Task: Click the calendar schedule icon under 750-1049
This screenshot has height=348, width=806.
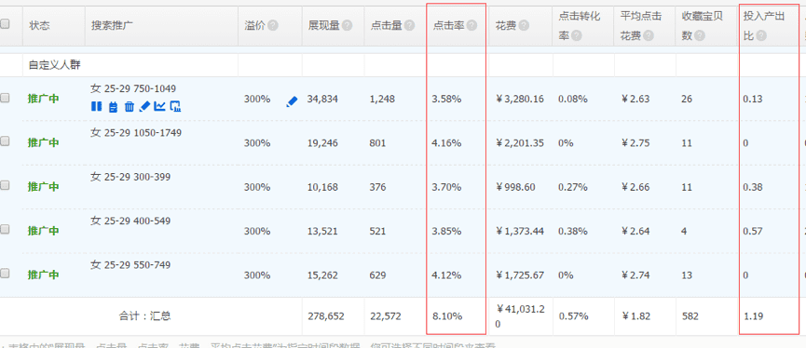Action: pos(114,107)
